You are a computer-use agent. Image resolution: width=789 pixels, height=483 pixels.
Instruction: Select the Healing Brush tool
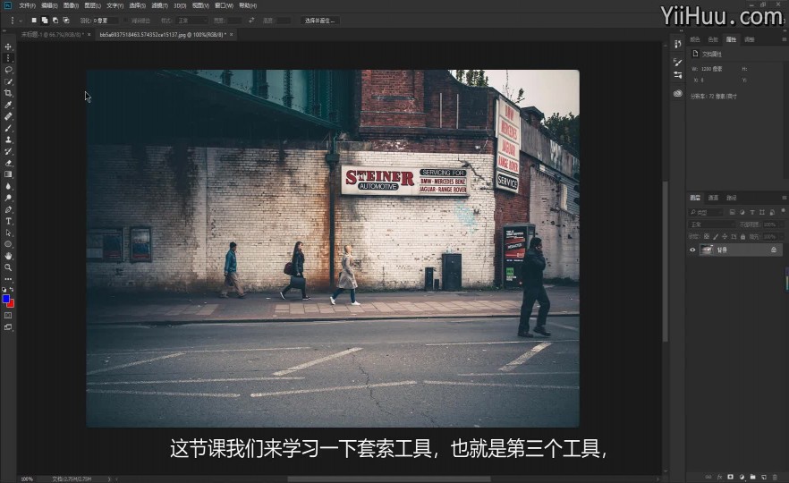pos(8,116)
